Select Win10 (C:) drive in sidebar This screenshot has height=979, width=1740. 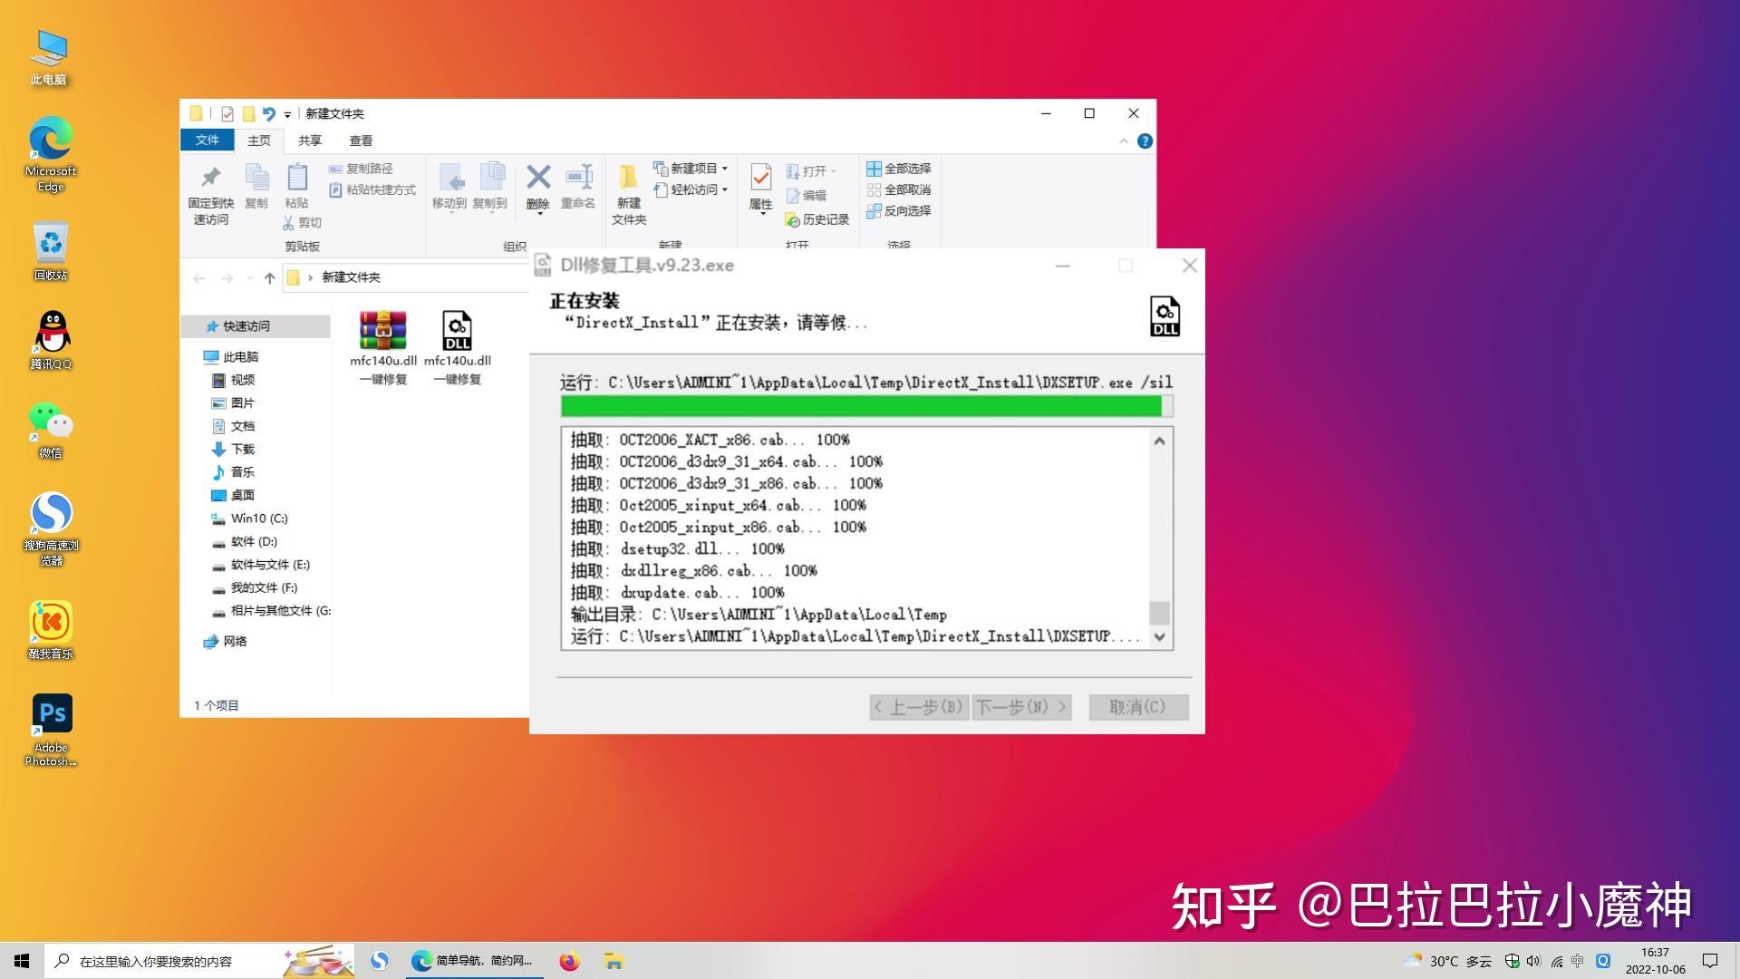[x=258, y=519]
